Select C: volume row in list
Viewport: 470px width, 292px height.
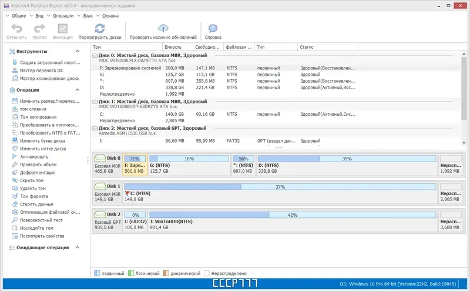[276, 114]
